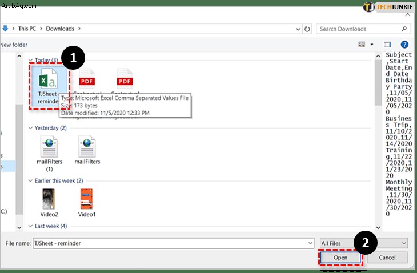Click Downloads in the breadcrumb
Screen dimensions: 417x273
click(x=60, y=29)
